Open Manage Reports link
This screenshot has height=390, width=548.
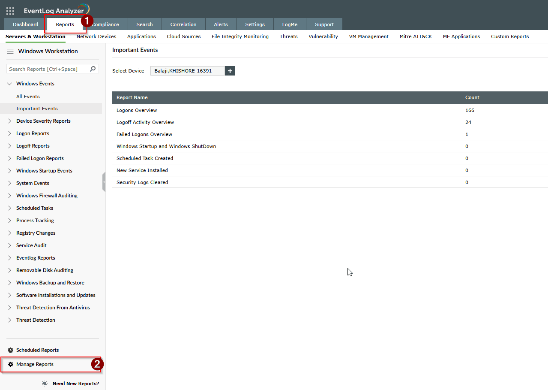point(35,364)
